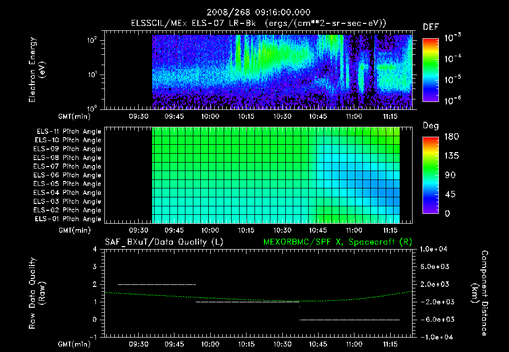509x352 pixels.
Task: Click the DEF color bar legend
Action: [x=430, y=70]
